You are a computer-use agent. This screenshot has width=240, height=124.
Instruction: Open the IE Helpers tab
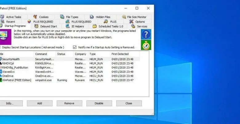tap(75, 26)
